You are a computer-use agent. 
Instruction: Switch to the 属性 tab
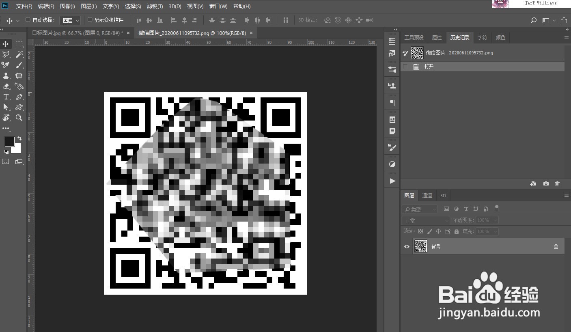pos(437,38)
